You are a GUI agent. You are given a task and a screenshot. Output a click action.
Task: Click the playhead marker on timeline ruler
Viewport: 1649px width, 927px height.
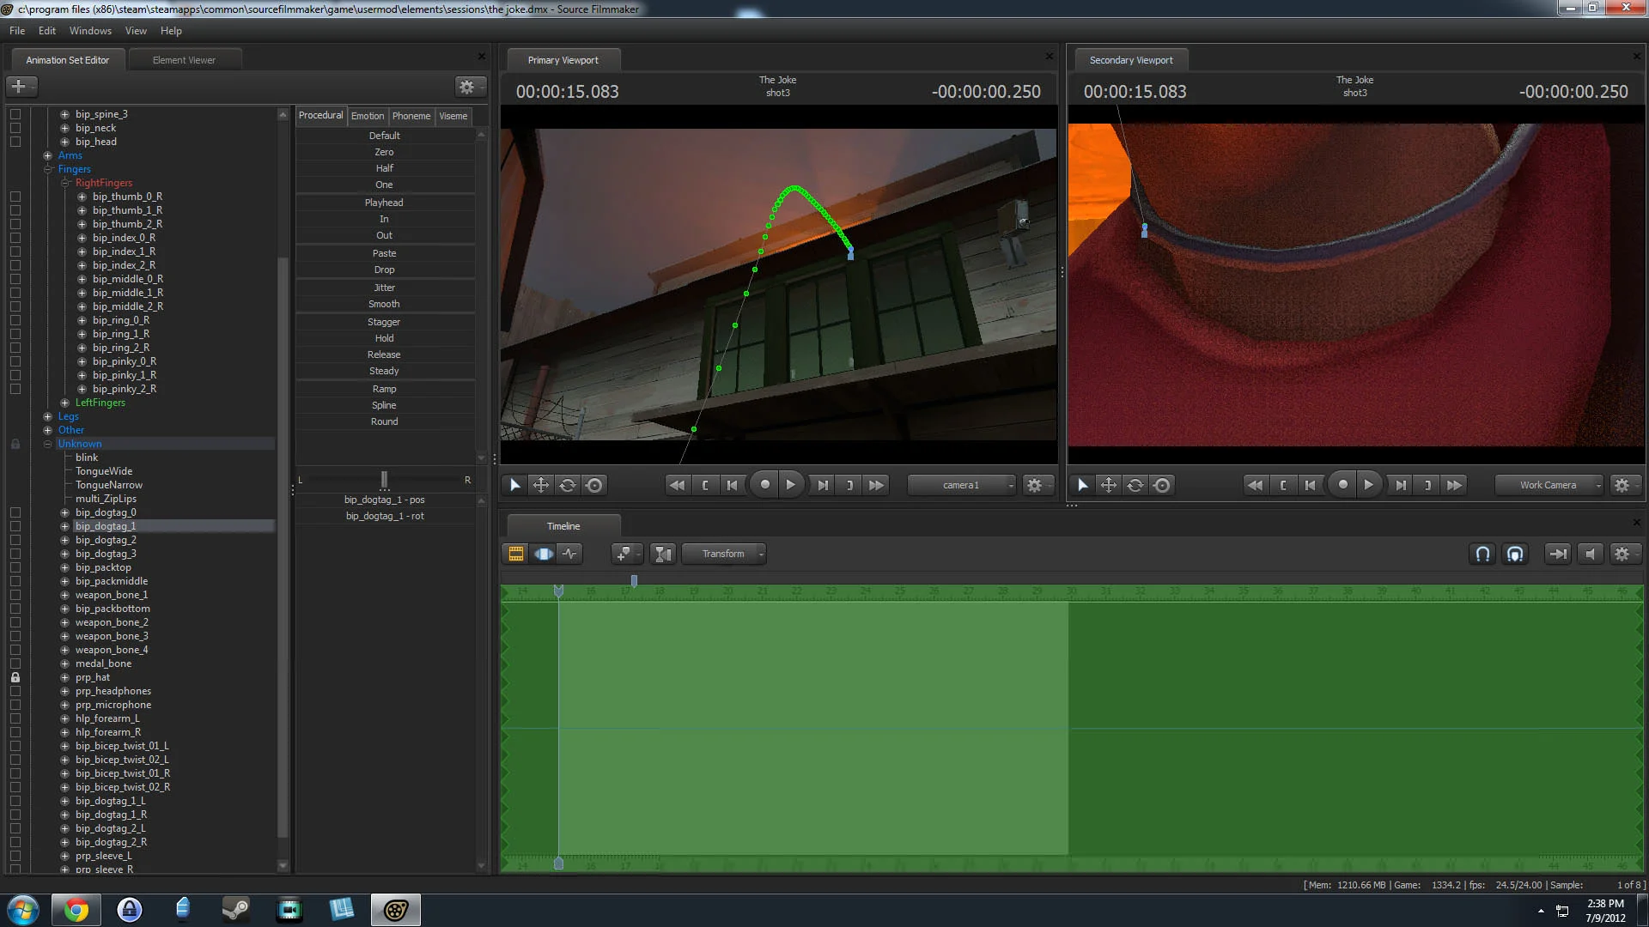pos(558,591)
